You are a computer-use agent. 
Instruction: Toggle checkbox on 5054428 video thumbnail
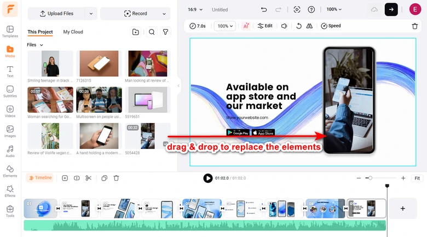pos(165,144)
